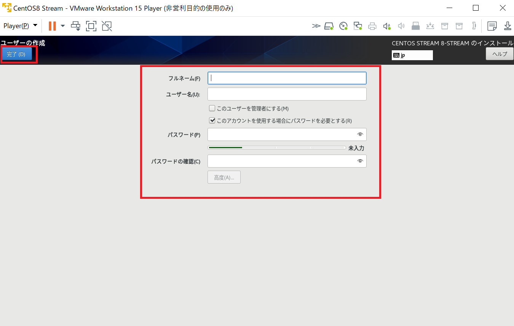Click the sound card icon with green dot
This screenshot has height=326, width=514.
387,26
